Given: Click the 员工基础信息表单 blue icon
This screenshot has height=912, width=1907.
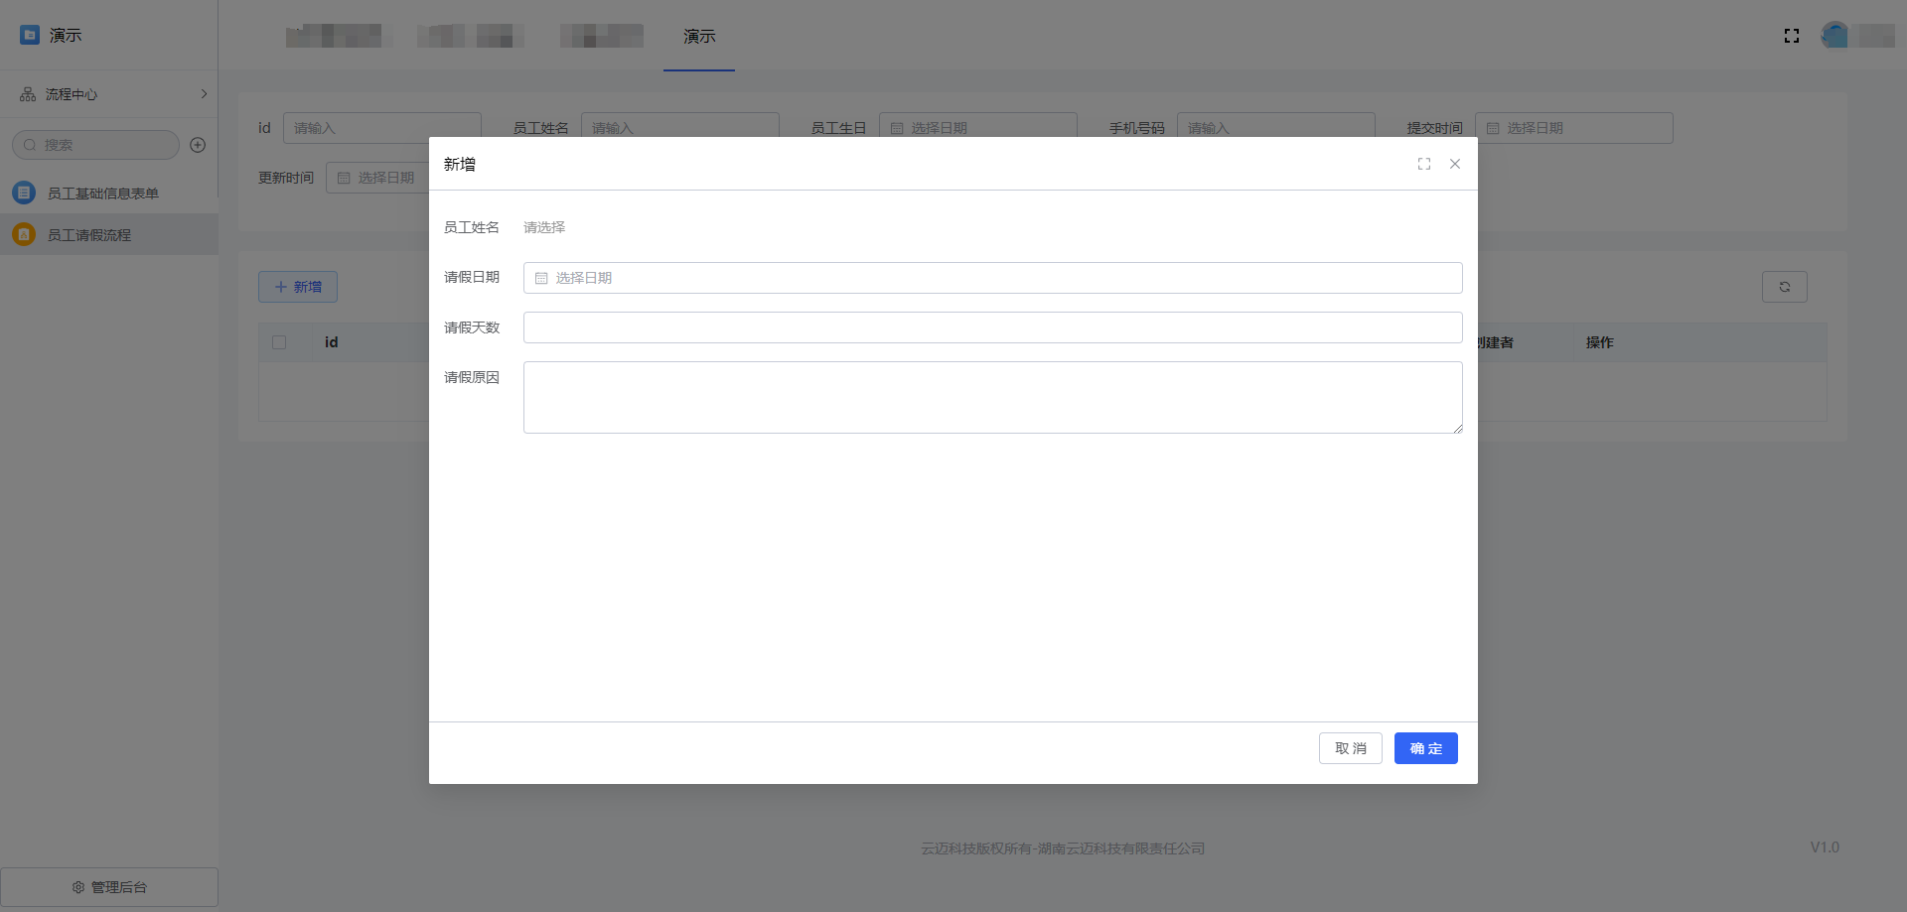Looking at the screenshot, I should pos(24,193).
